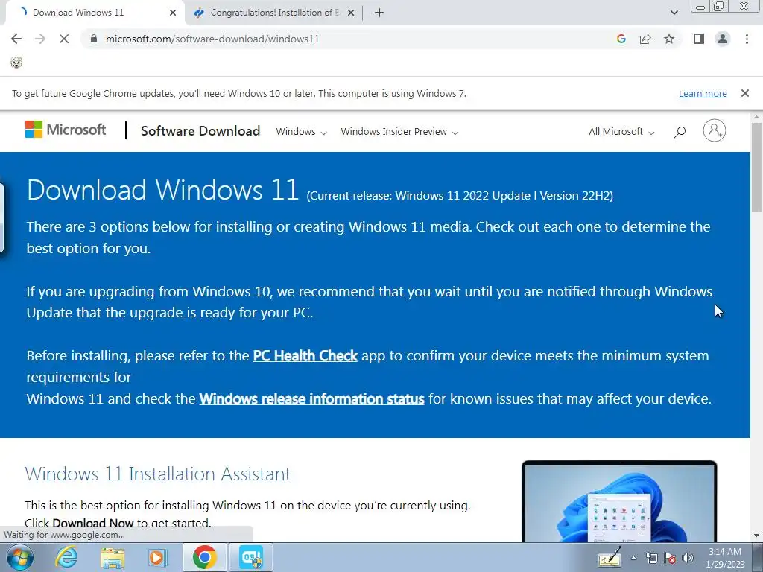The width and height of the screenshot is (763, 572).
Task: Search Microsoft.com with magnifier icon
Action: coord(680,132)
